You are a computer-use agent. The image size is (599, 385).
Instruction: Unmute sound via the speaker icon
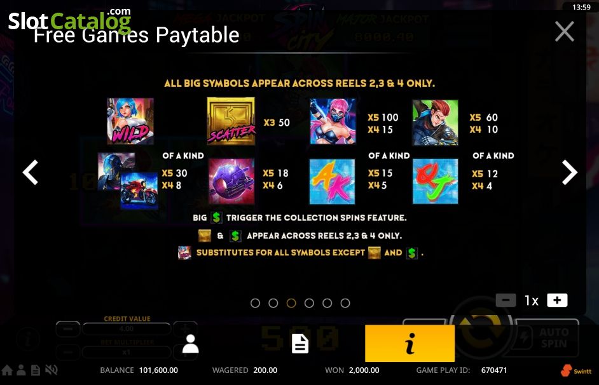(52, 370)
